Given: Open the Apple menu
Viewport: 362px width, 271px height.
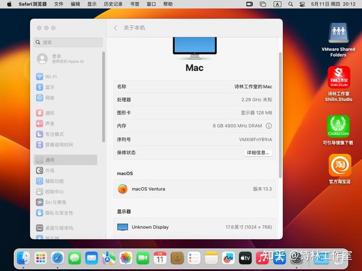Looking at the screenshot, I should point(9,4).
